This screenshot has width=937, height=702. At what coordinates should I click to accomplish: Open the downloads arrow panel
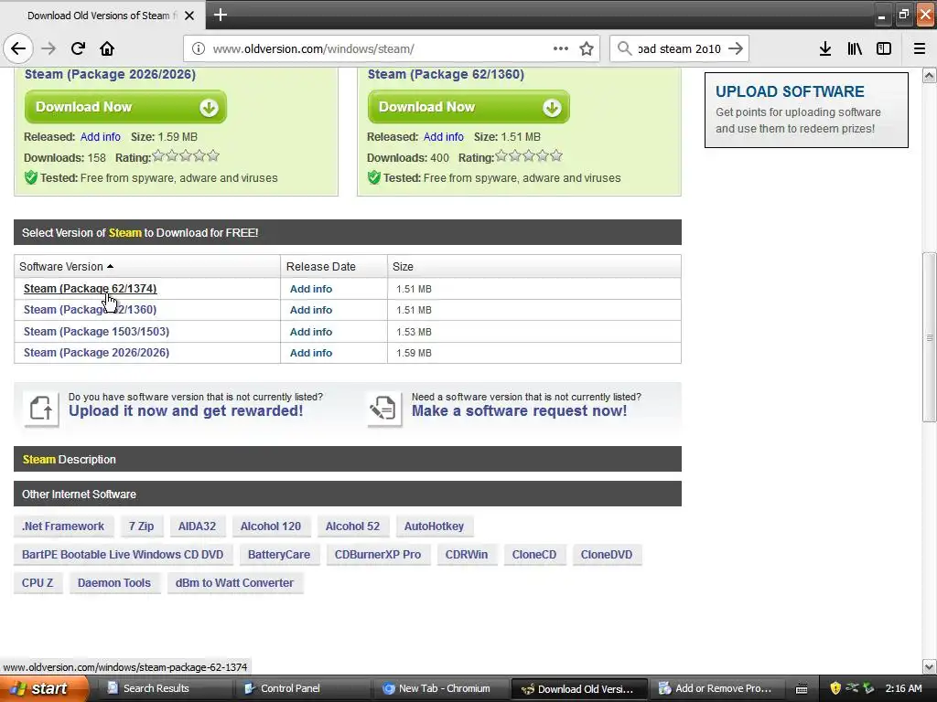[x=825, y=48]
